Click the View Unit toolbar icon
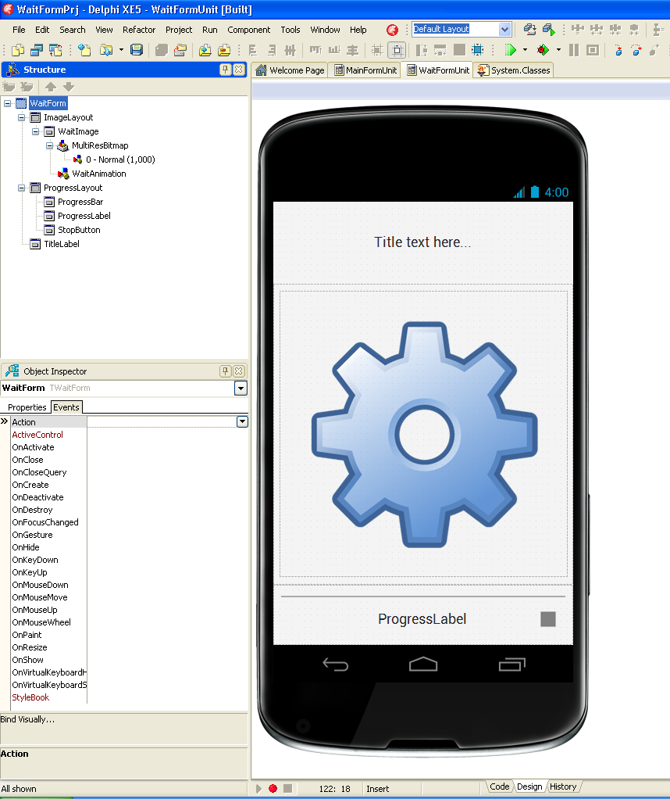 [18, 50]
